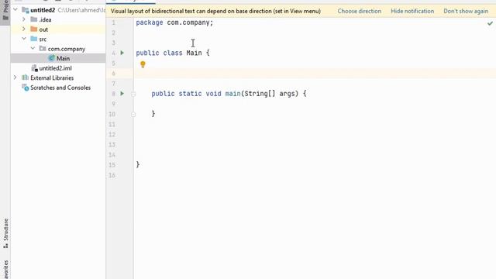Click the package com.company line
Image resolution: width=496 pixels, height=279 pixels.
click(174, 22)
